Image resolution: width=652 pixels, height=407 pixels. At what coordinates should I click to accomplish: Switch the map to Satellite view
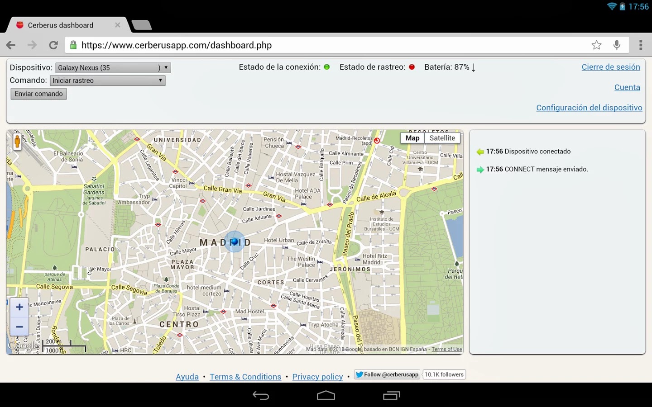point(442,137)
